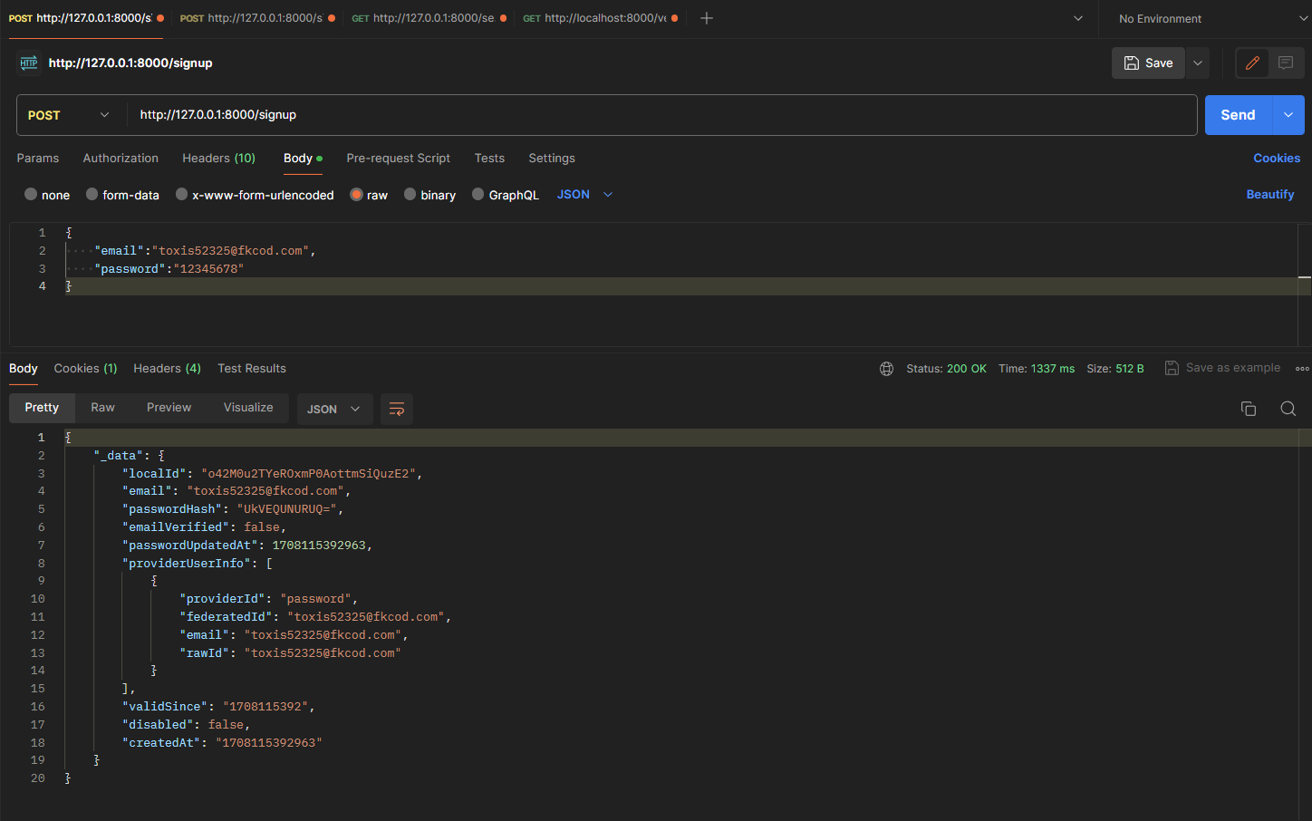Click the Beautify link
Screen dimensions: 1312x821
(1269, 195)
